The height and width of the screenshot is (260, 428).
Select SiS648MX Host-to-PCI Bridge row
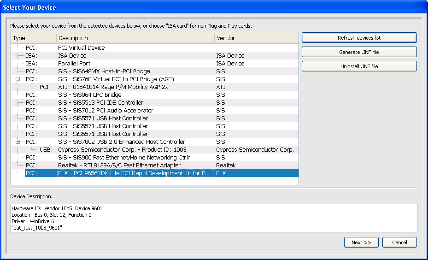coord(155,71)
